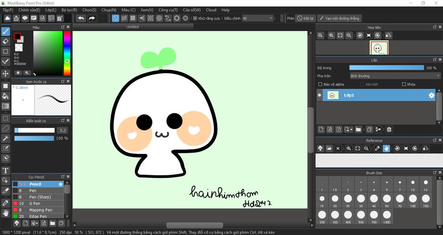Delete layer using trash icon
443x235 pixels.
[x=389, y=129]
